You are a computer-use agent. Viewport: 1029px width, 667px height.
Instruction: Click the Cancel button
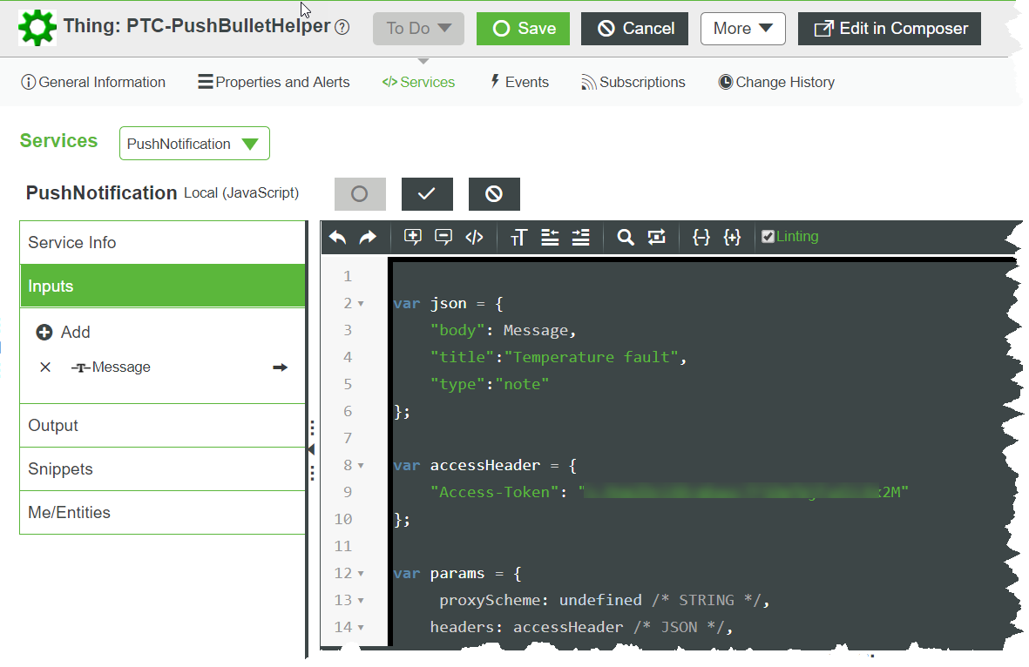pyautogui.click(x=634, y=29)
